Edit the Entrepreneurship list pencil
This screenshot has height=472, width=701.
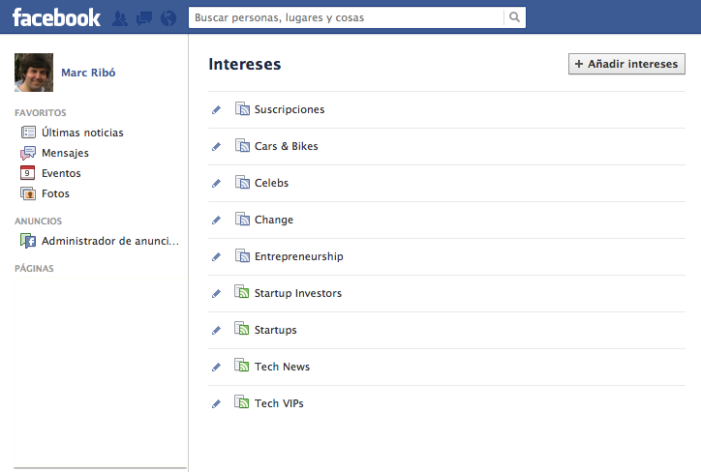216,256
